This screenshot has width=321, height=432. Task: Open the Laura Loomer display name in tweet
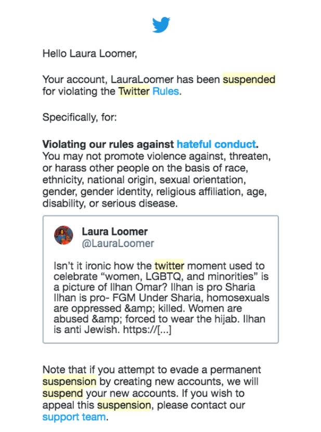coord(115,232)
